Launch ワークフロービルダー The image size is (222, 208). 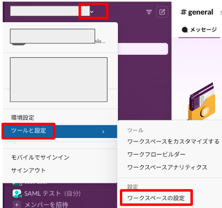[156, 154]
